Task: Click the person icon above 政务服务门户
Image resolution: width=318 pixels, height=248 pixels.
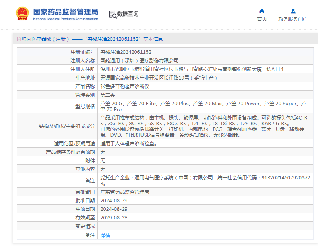Action: tap(293, 11)
